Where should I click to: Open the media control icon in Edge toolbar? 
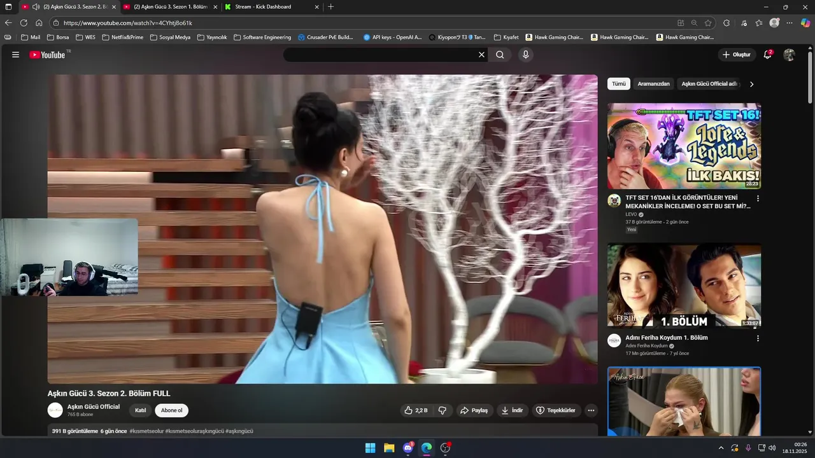(744, 23)
